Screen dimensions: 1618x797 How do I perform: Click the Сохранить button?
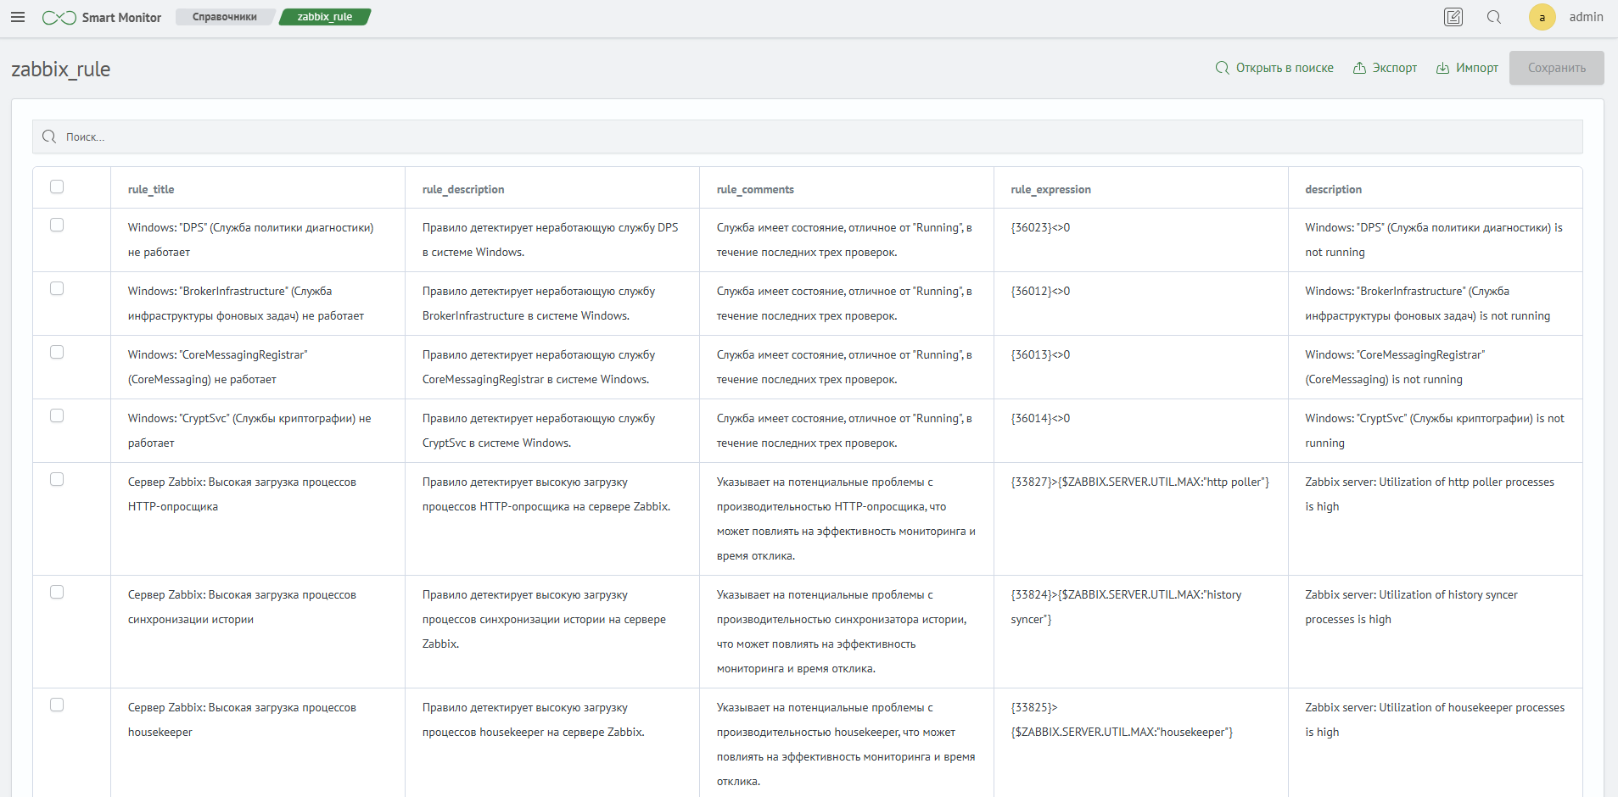(x=1556, y=68)
